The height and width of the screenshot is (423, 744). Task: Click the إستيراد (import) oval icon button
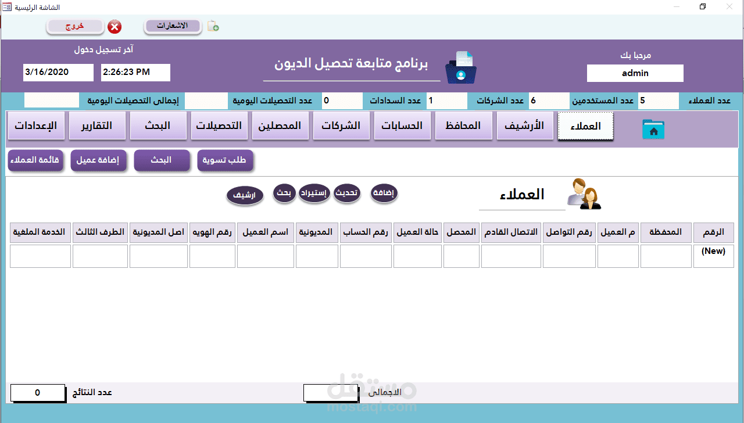(314, 193)
